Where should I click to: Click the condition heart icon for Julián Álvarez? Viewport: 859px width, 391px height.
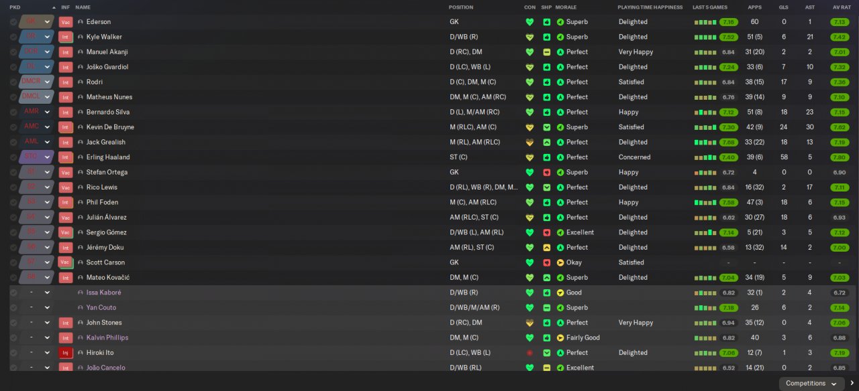tap(529, 218)
